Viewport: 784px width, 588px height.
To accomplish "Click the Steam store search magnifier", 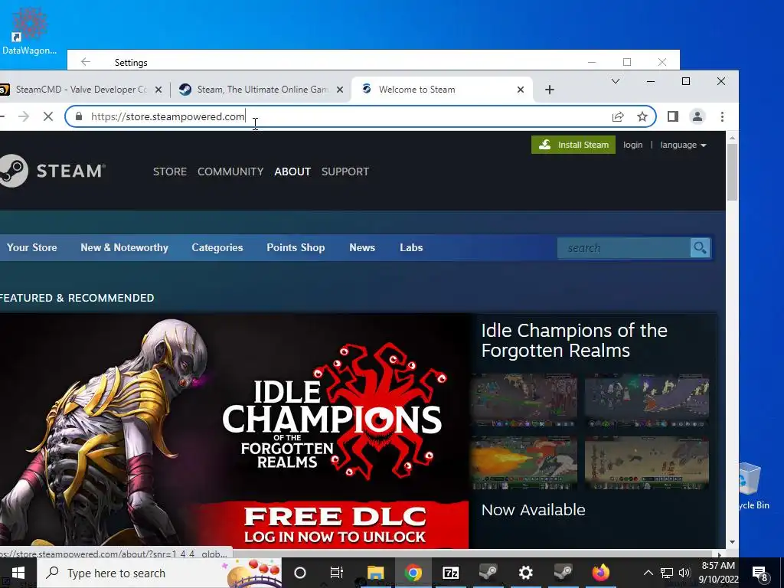I will click(700, 247).
